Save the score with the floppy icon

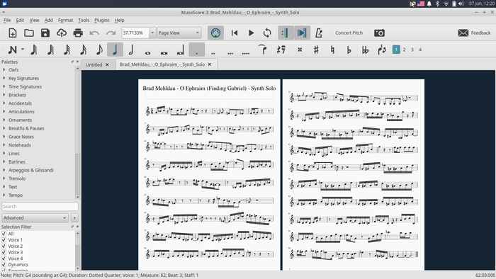coord(45,33)
